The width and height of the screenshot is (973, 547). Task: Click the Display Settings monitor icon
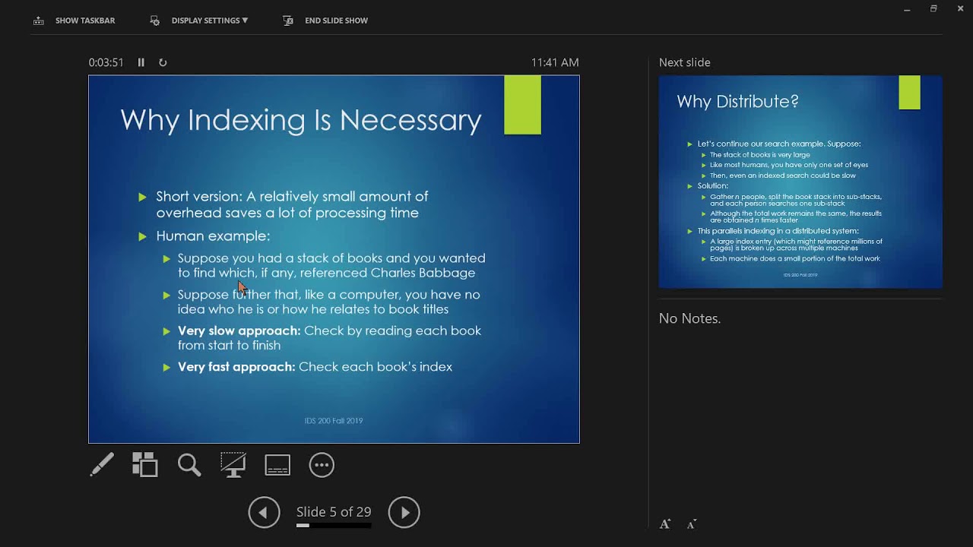(155, 21)
